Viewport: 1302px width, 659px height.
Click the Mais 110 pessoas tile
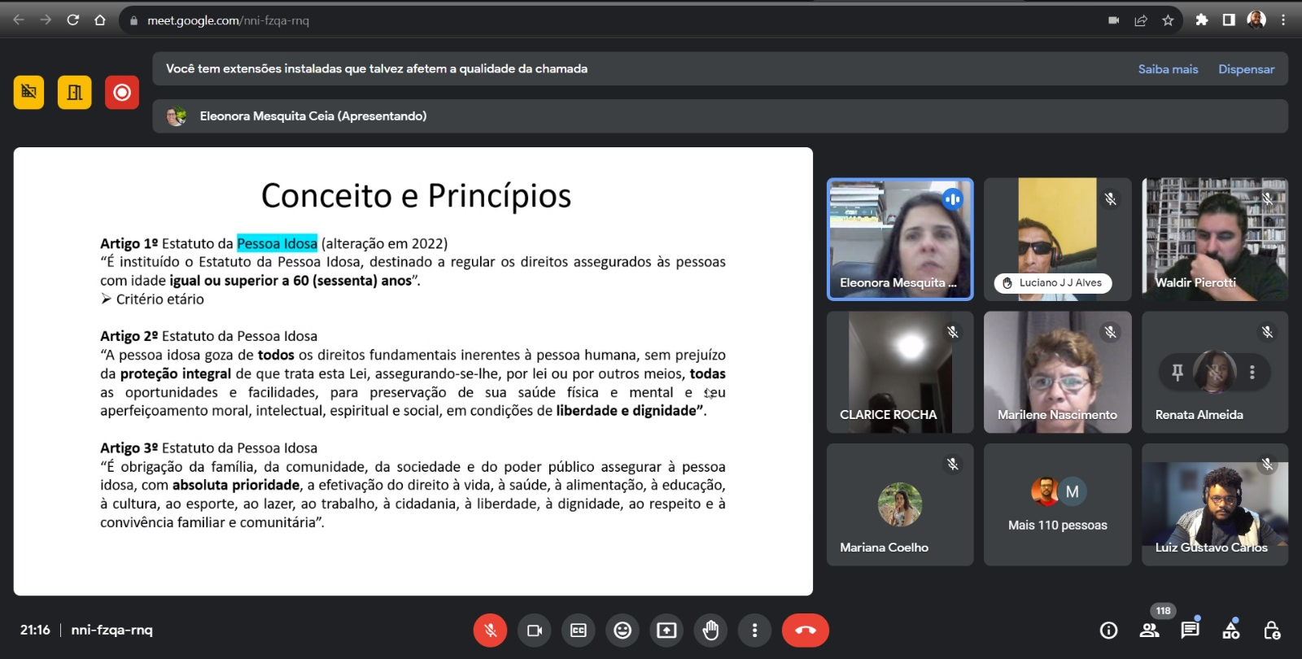click(1057, 504)
